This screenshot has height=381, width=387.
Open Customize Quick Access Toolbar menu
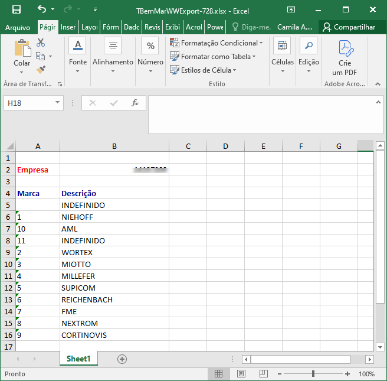click(95, 9)
